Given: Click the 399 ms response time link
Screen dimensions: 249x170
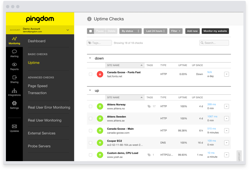Looking at the screenshot, I should [211, 104].
